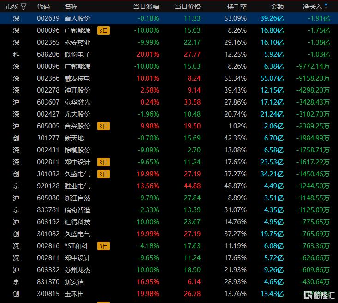The width and height of the screenshot is (338, 303).
Task: Sort by 名称 column header
Action: click(71, 6)
